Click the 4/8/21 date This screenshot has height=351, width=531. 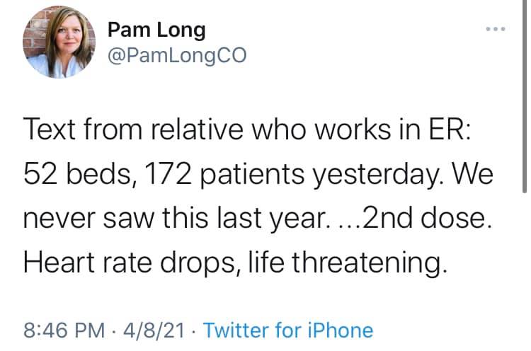coord(154,330)
